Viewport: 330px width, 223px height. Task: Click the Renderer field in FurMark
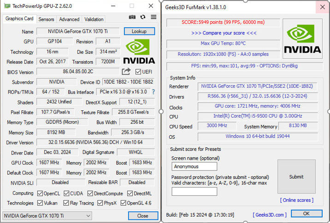click(257, 86)
